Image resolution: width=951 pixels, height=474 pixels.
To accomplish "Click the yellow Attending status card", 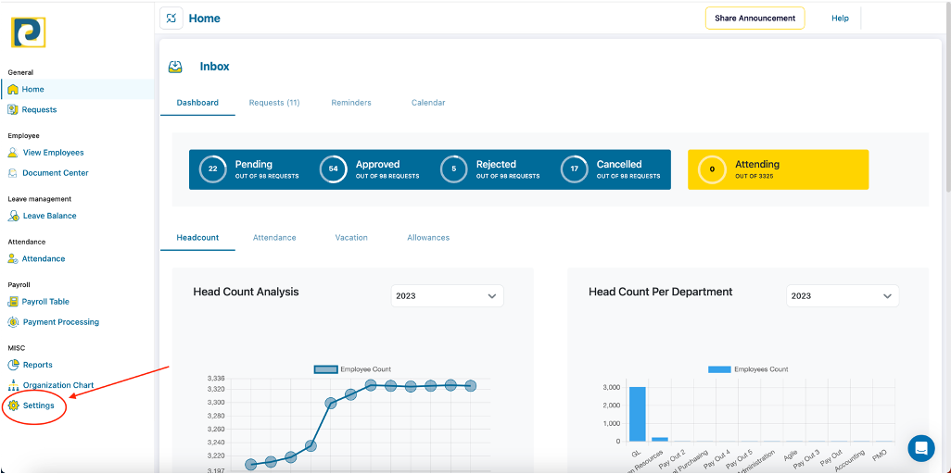I will pyautogui.click(x=778, y=169).
